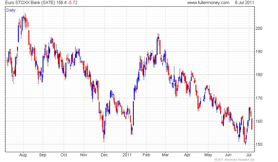
Task: Click the 200 price axis label
Action: [259, 28]
